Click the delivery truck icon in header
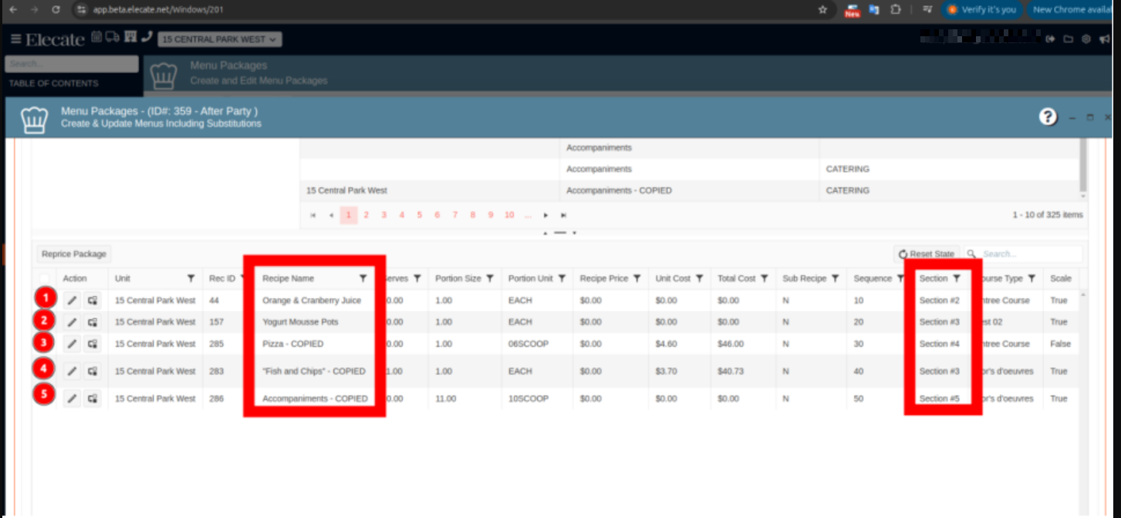 (x=113, y=37)
